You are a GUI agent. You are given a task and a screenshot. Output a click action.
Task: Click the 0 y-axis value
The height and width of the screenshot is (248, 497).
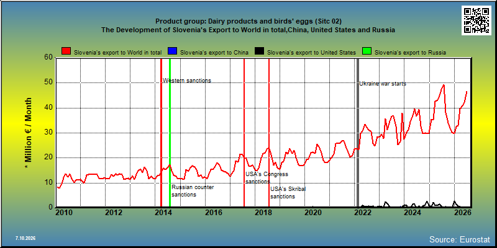click(x=50, y=207)
